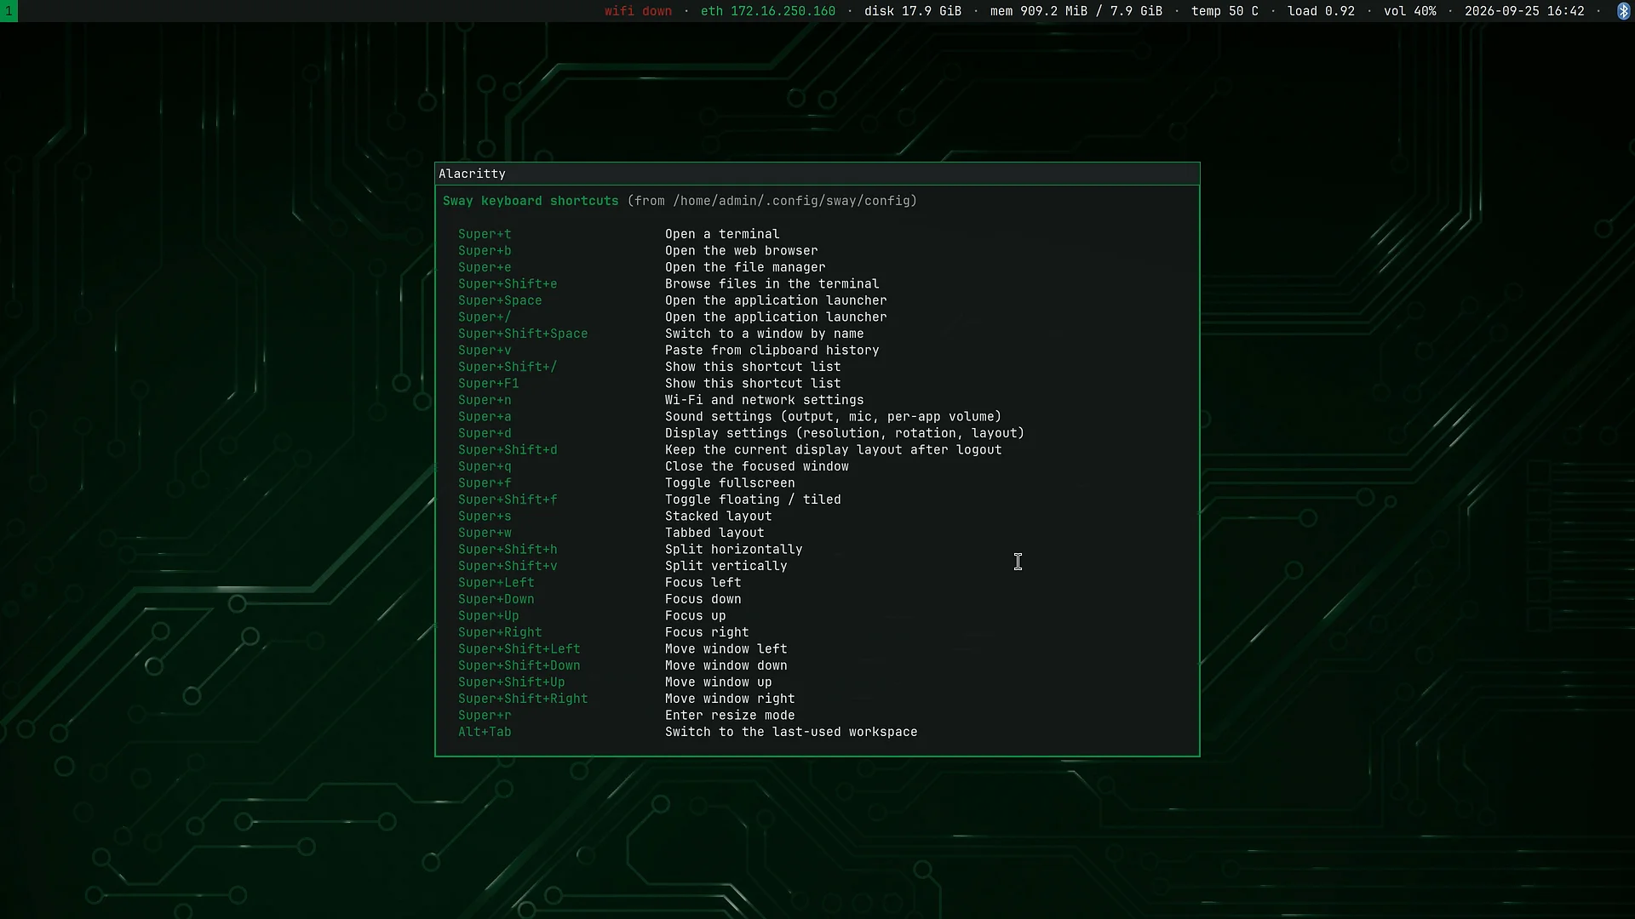This screenshot has width=1635, height=919.
Task: Click the 'temp 50 C' status entry
Action: tap(1225, 11)
